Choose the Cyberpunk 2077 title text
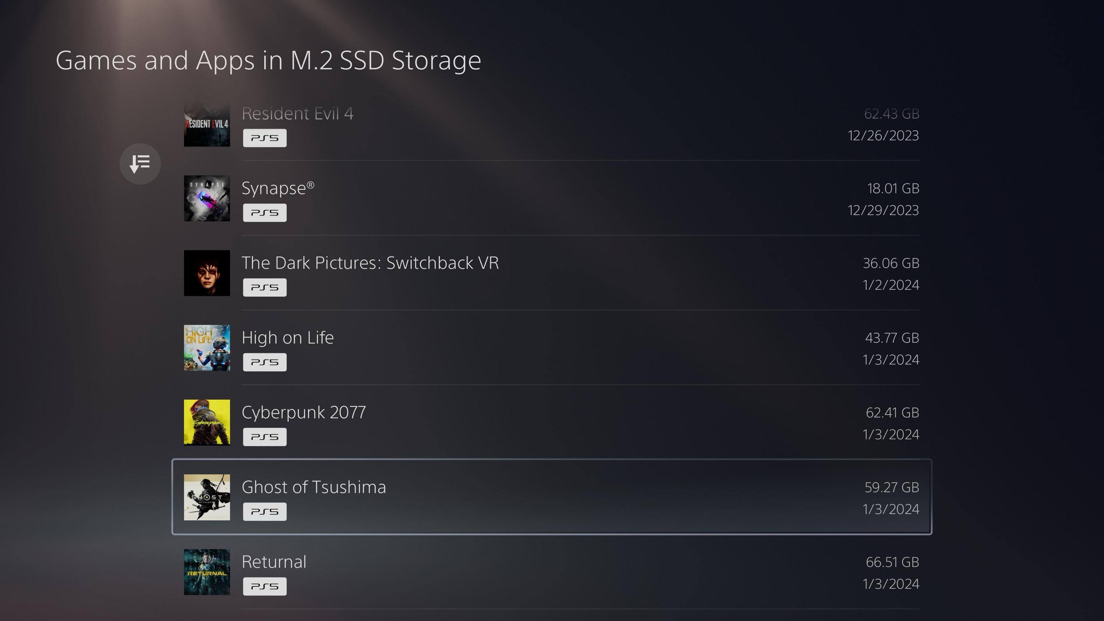 tap(304, 412)
